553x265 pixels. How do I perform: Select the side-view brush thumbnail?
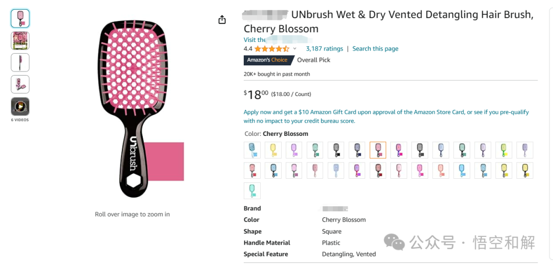20,62
